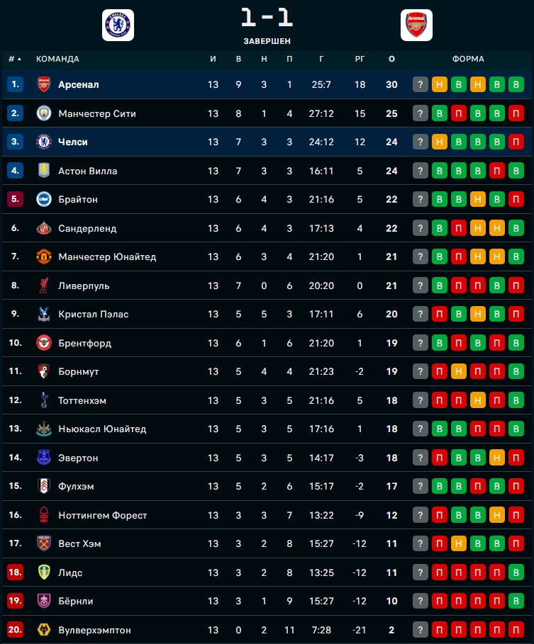Click the КОМАНДА column header
The image size is (534, 644).
tap(57, 59)
